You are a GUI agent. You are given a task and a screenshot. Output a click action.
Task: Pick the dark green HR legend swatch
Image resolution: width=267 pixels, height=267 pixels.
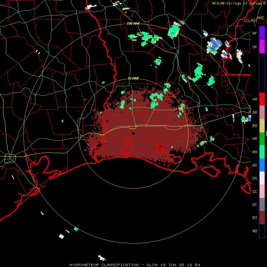(x=262, y=139)
